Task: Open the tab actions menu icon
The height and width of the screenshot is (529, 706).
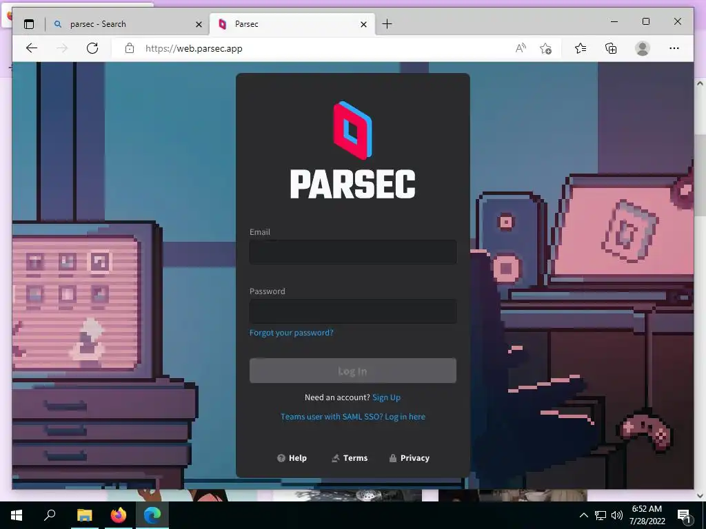Action: [x=29, y=24]
